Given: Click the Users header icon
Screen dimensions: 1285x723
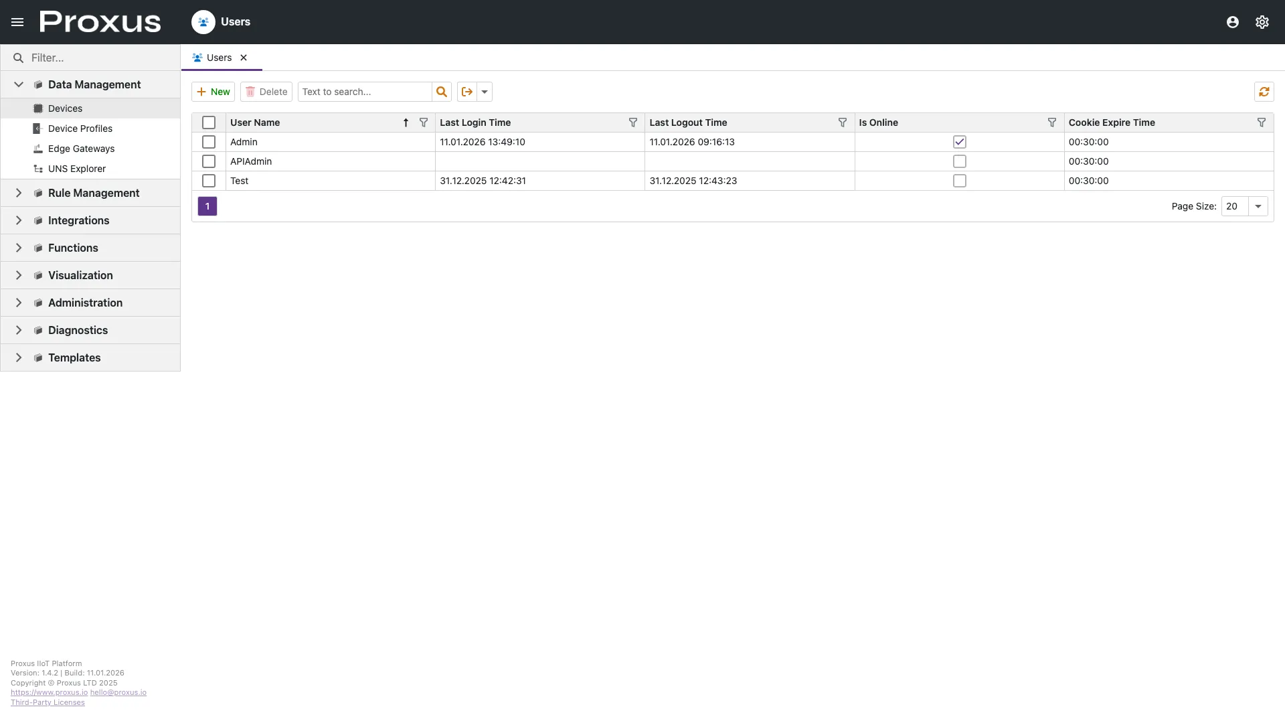Looking at the screenshot, I should coord(202,21).
